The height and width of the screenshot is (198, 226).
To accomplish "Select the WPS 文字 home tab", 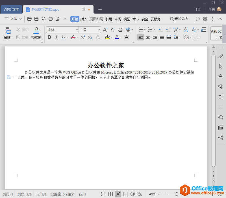I will [x=11, y=10].
